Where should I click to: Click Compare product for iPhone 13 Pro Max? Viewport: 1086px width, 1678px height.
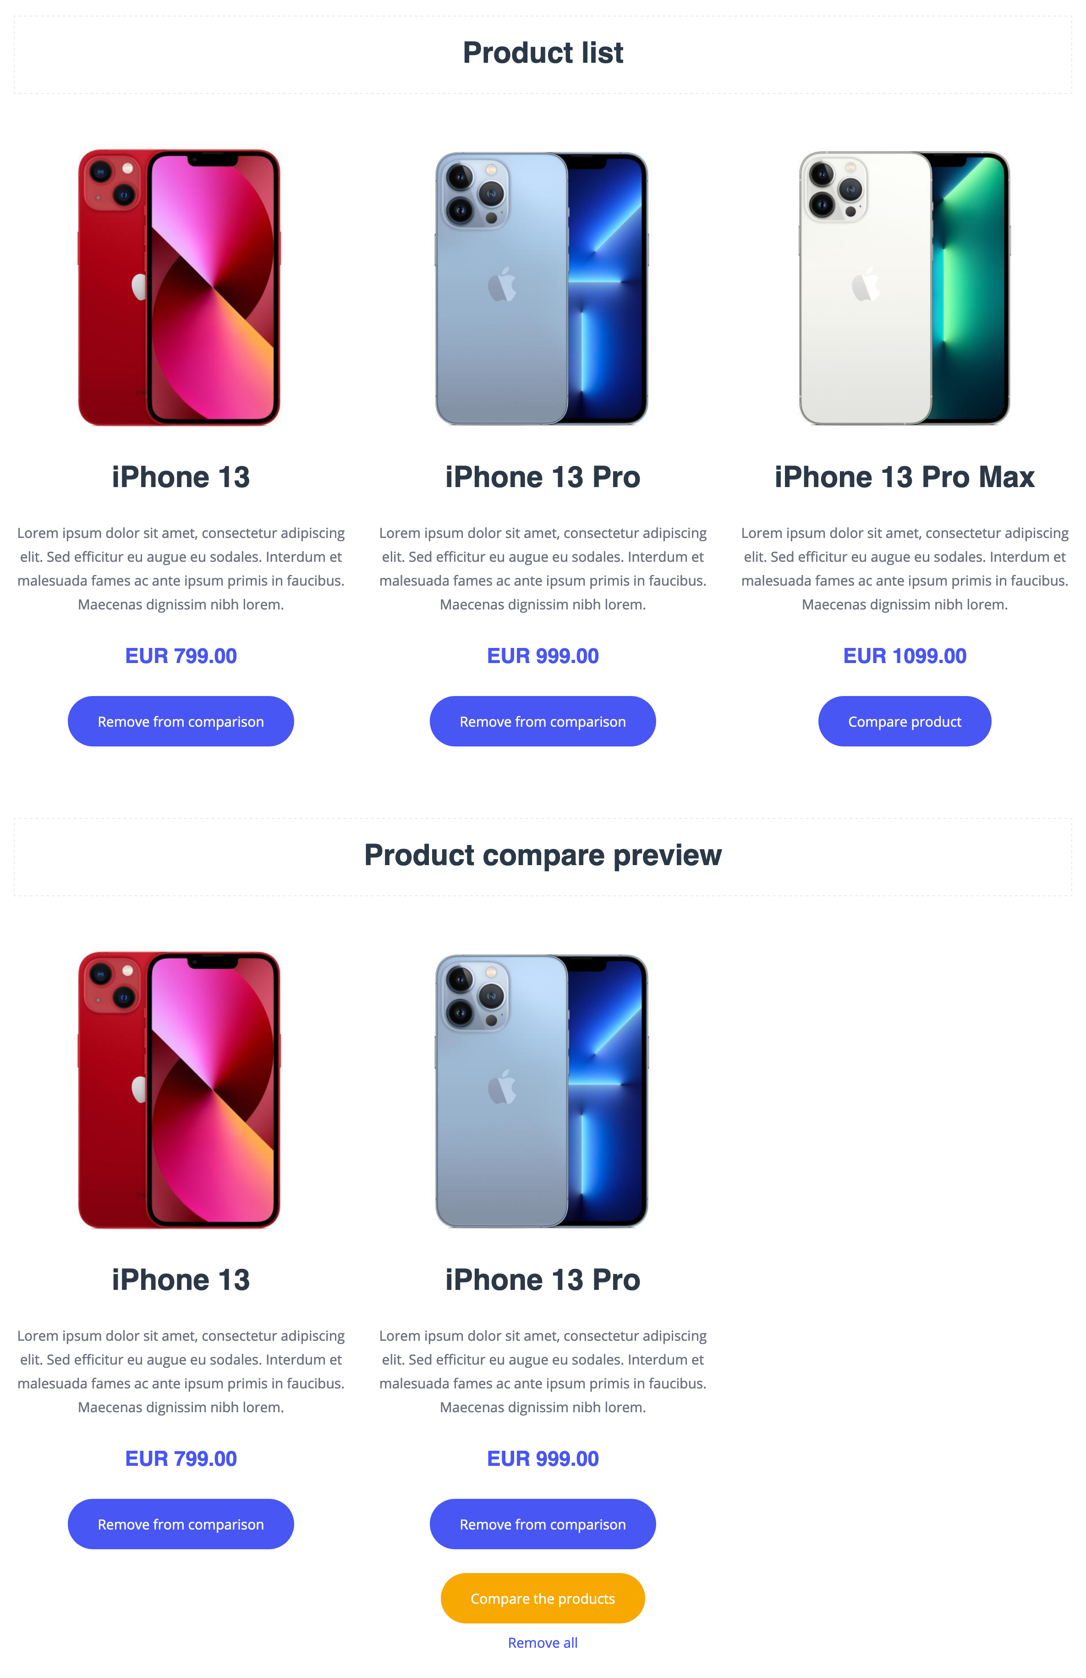[904, 721]
